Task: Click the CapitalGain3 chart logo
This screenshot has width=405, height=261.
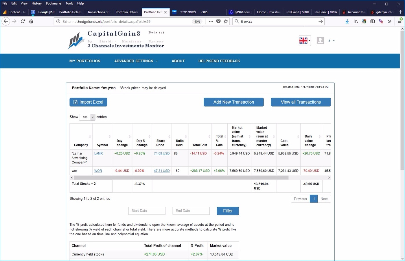Action: click(x=76, y=41)
